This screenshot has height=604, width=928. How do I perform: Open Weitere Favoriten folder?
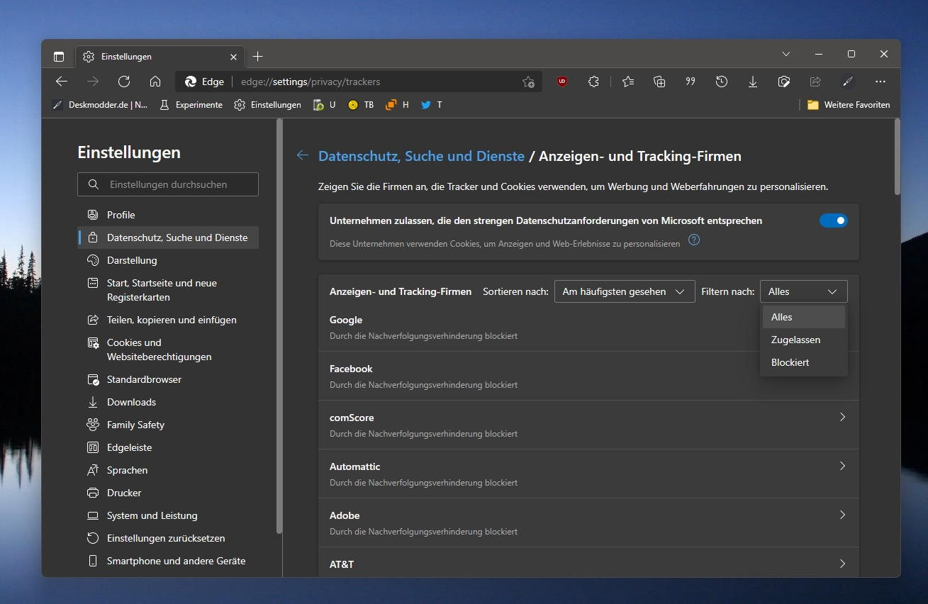point(849,104)
